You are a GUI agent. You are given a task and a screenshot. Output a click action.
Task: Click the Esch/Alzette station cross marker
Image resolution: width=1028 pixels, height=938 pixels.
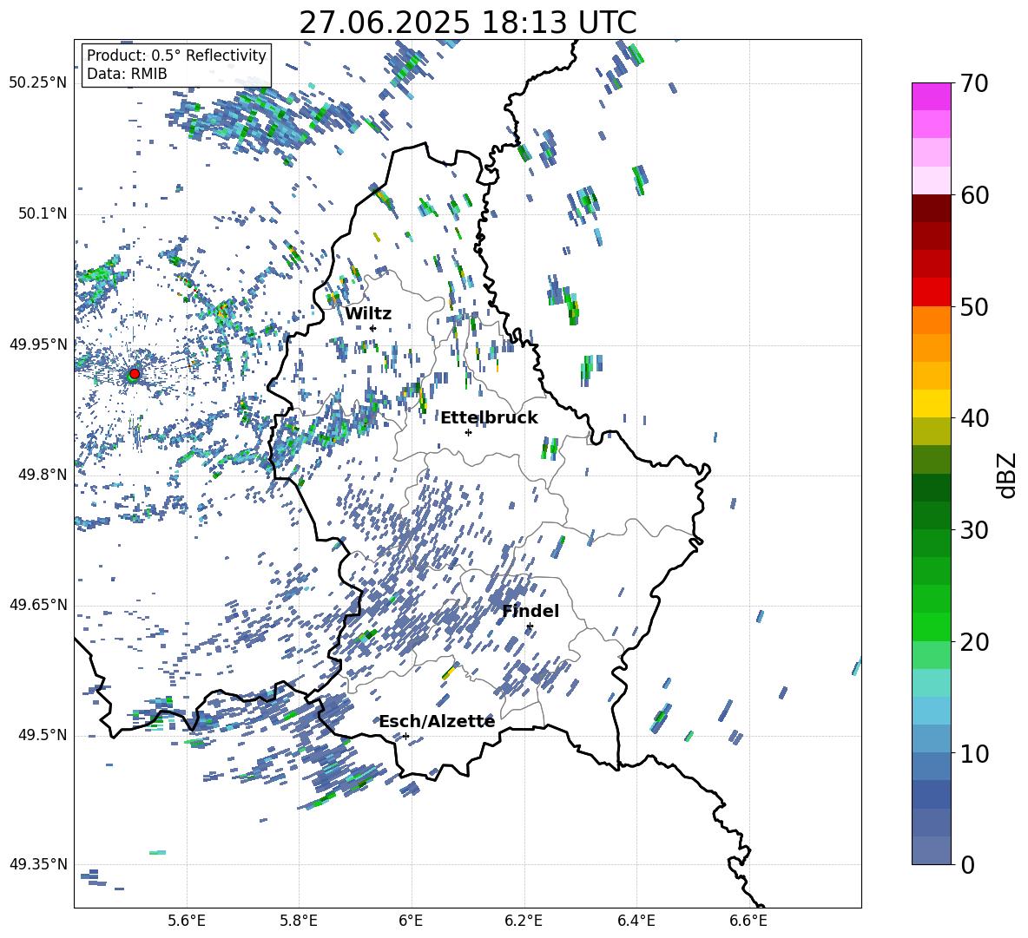(x=405, y=736)
